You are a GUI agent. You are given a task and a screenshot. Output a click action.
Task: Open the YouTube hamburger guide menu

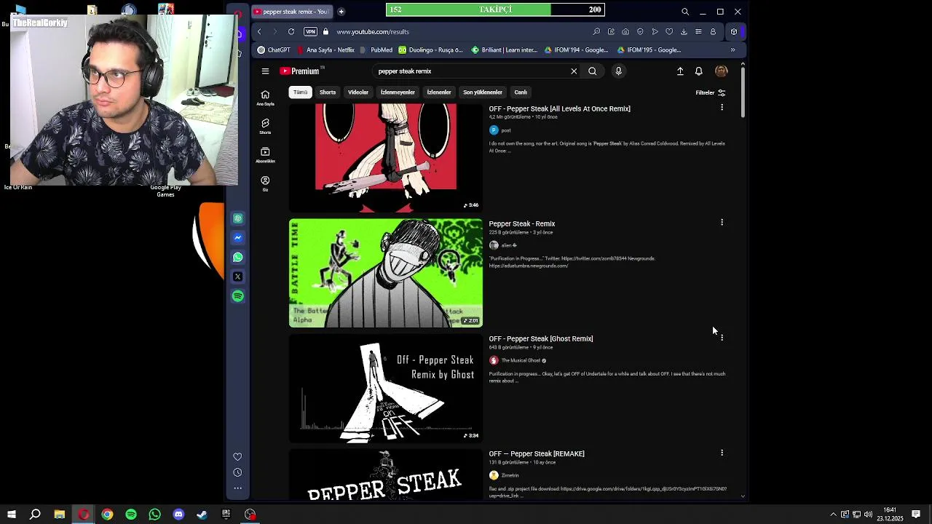pos(265,71)
